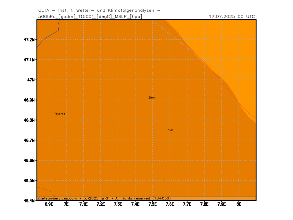Click the Payerne city label
293x220 pixels.
pos(59,114)
